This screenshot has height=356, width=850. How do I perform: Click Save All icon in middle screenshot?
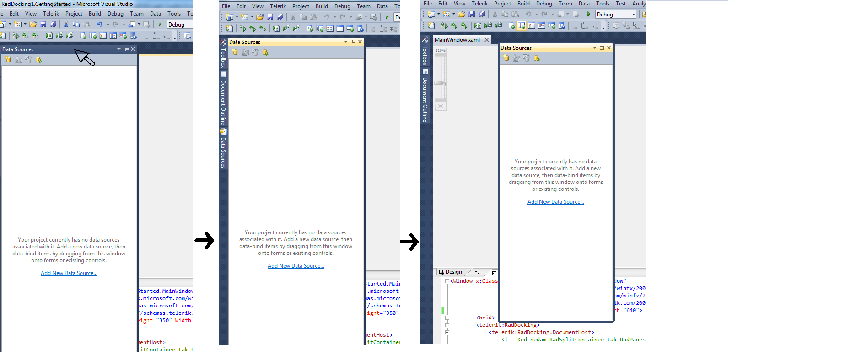280,17
